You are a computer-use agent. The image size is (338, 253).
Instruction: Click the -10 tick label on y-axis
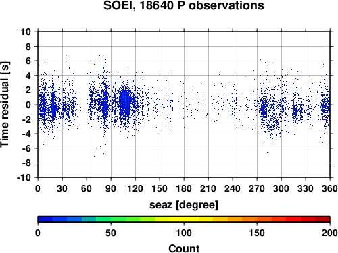click(x=24, y=177)
